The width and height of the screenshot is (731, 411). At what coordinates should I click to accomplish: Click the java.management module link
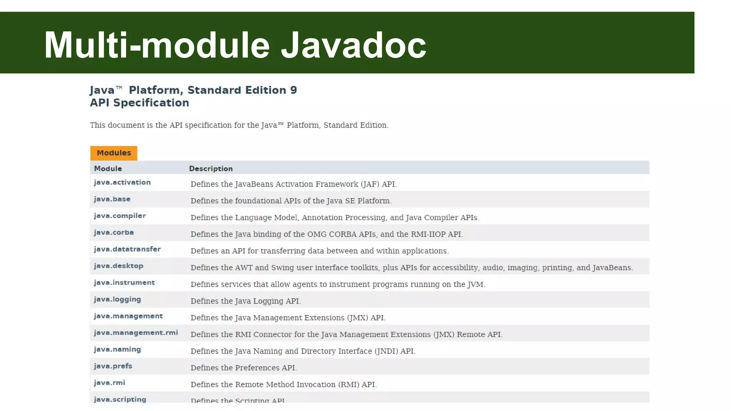click(x=128, y=316)
